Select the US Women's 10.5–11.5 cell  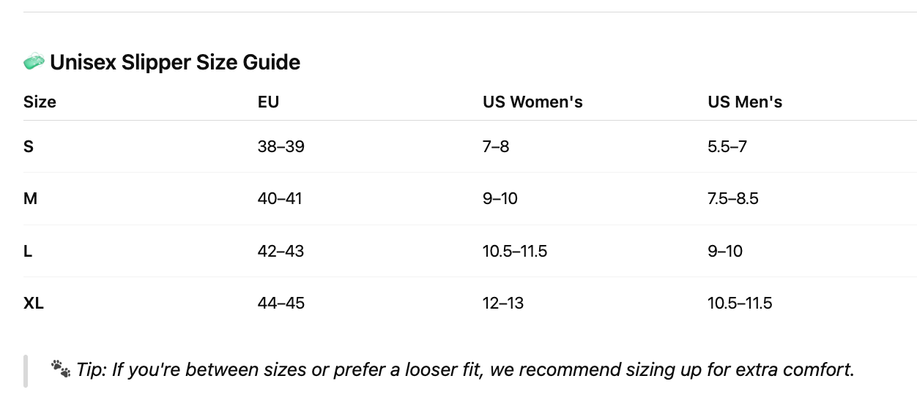pyautogui.click(x=515, y=251)
